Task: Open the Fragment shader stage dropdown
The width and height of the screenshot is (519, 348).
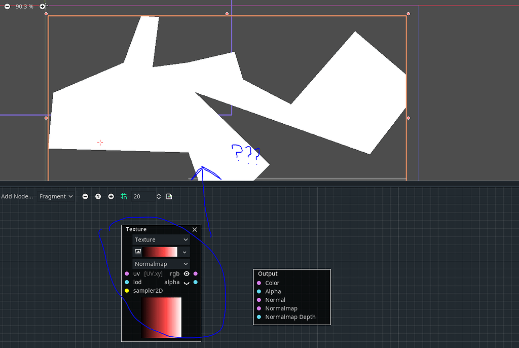Action: pyautogui.click(x=55, y=196)
